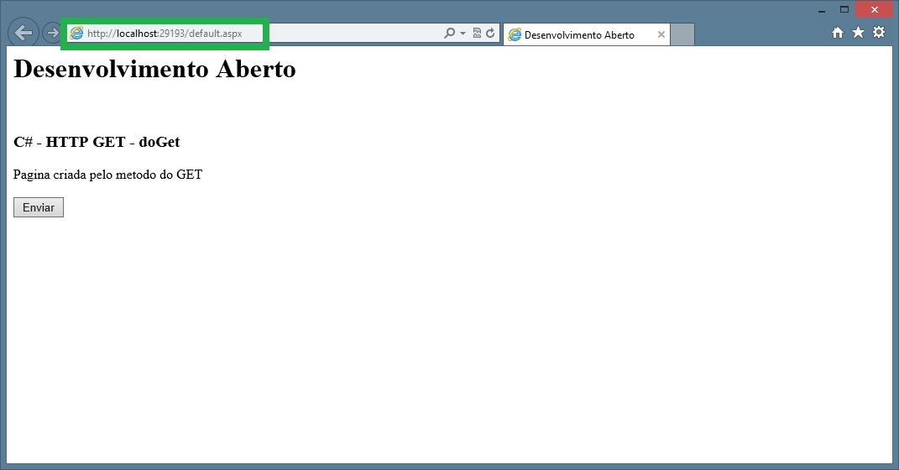Click the "Pagina criada pelo metodo" paragraph text
The height and width of the screenshot is (470, 899).
pos(107,175)
